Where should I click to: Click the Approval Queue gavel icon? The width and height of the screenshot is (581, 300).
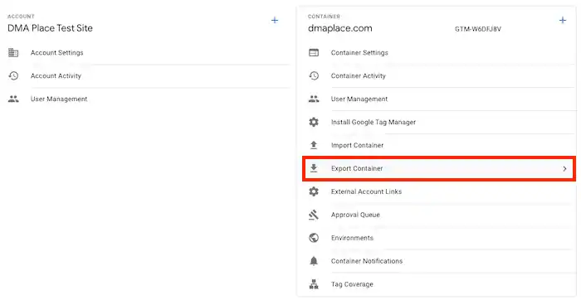314,215
